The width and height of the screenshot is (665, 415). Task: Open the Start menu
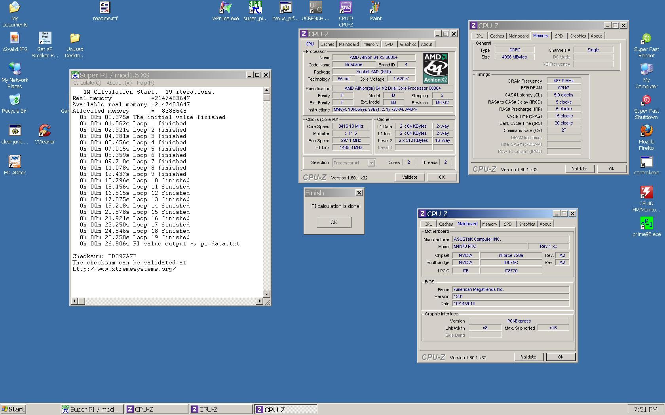[x=13, y=409]
